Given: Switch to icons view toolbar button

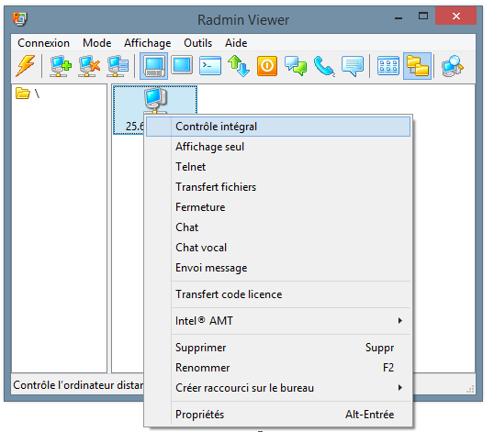Looking at the screenshot, I should coord(388,66).
